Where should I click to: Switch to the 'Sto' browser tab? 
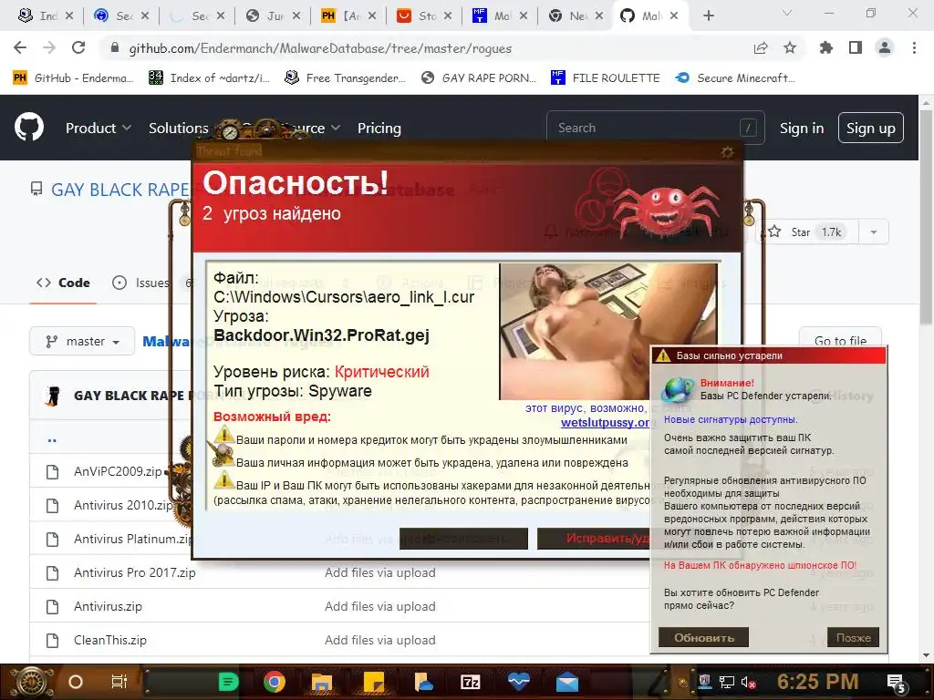click(x=424, y=16)
